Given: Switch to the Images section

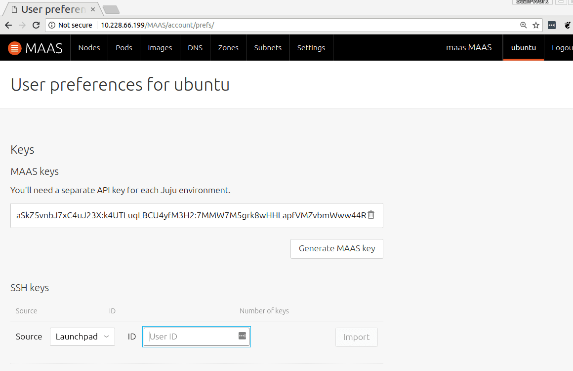Looking at the screenshot, I should tap(160, 47).
